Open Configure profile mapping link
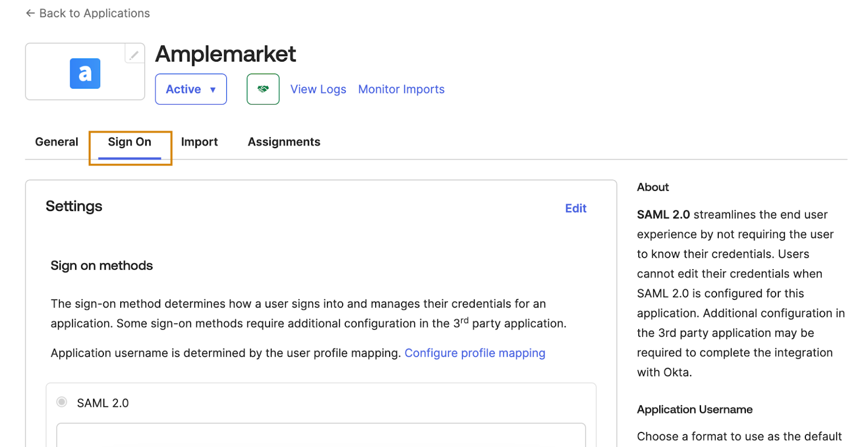 (475, 353)
